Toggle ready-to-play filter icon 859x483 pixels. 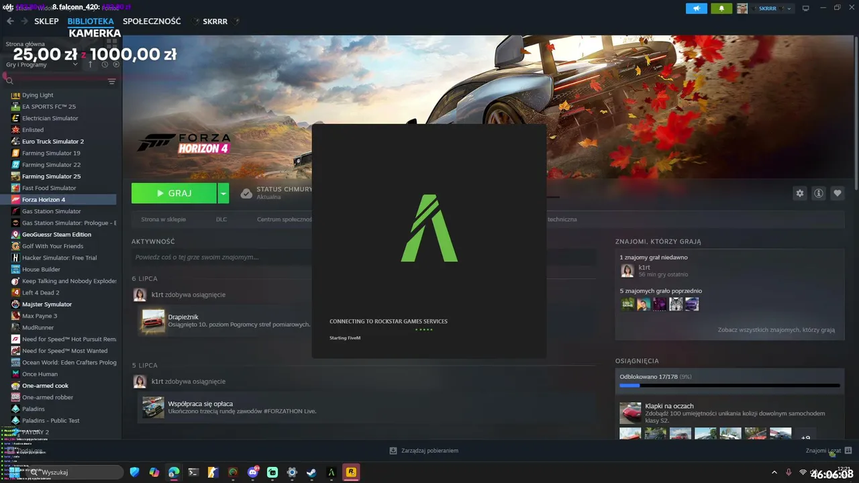pyautogui.click(x=116, y=64)
